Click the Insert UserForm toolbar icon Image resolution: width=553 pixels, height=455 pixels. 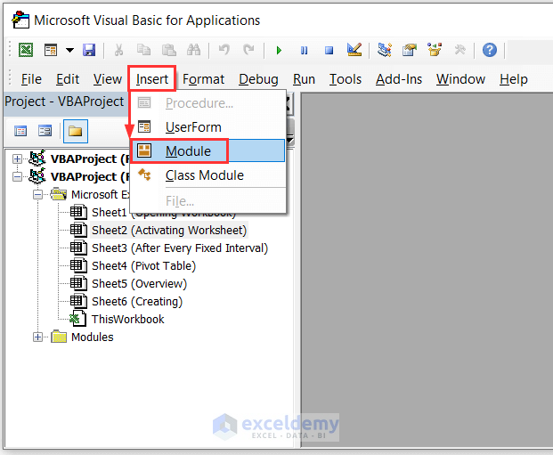pos(51,50)
